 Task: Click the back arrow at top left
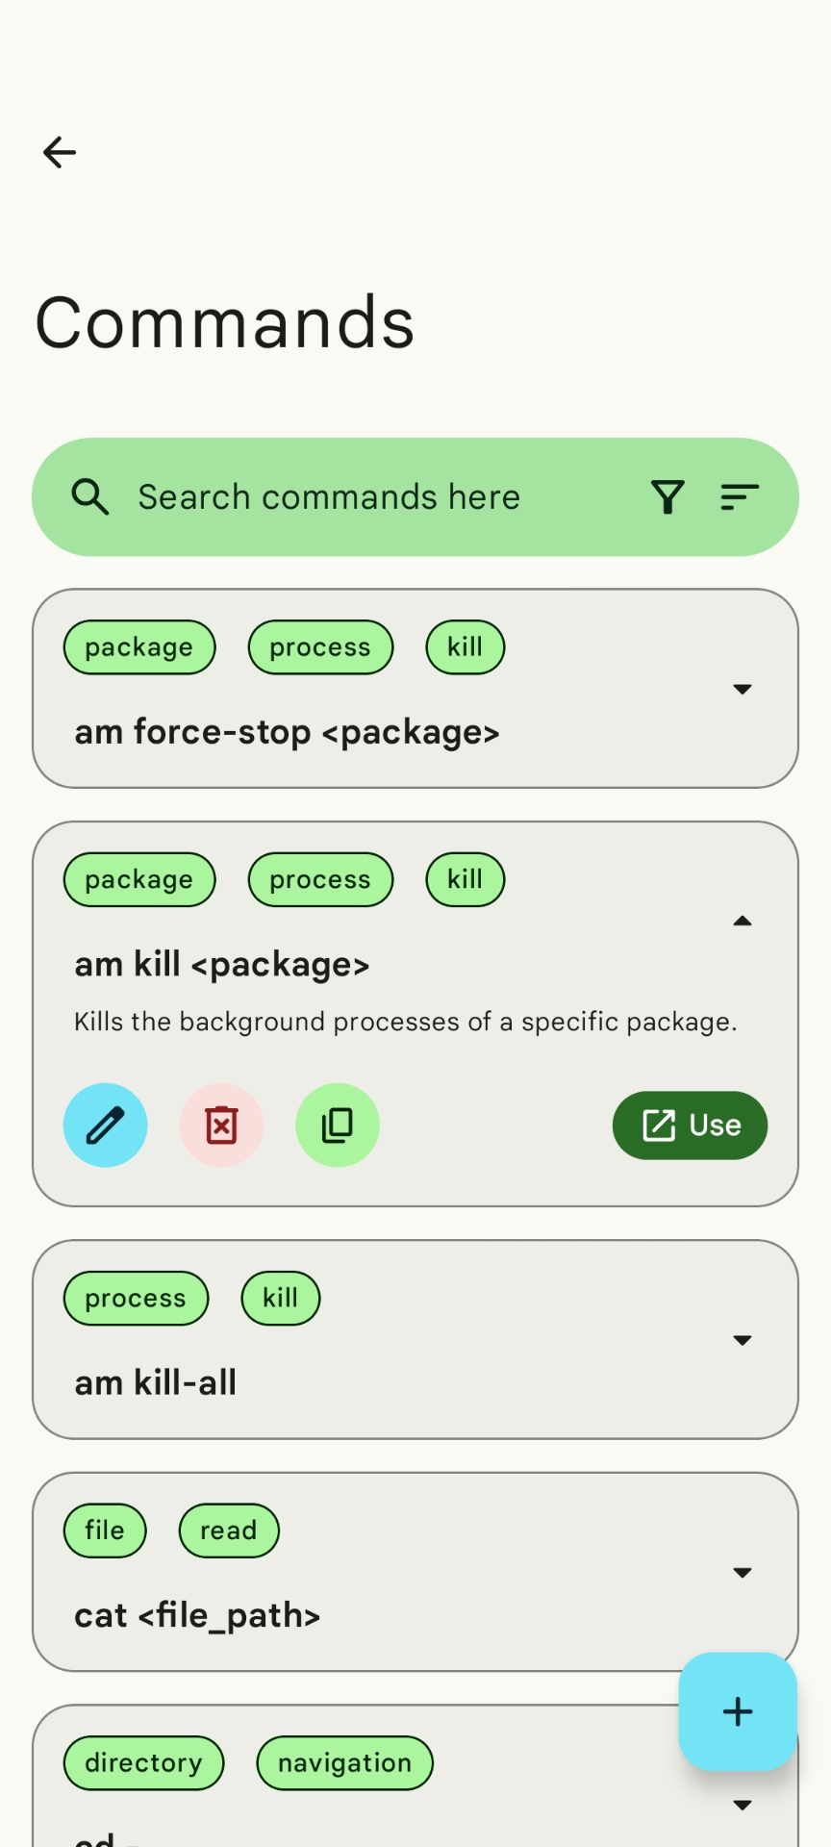(x=59, y=152)
